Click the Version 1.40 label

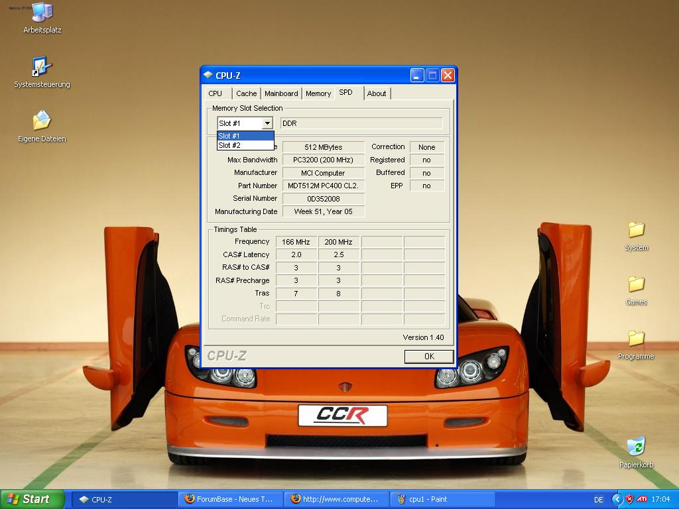coord(423,337)
